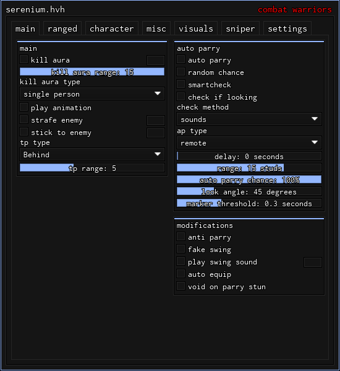
Task: Enable the anti parry checkbox
Action: (181, 237)
